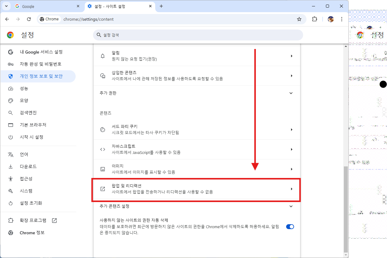This screenshot has width=387, height=258.
Task: Select 개인 정보 보호 및 보안 in sidebar
Action: click(x=41, y=76)
